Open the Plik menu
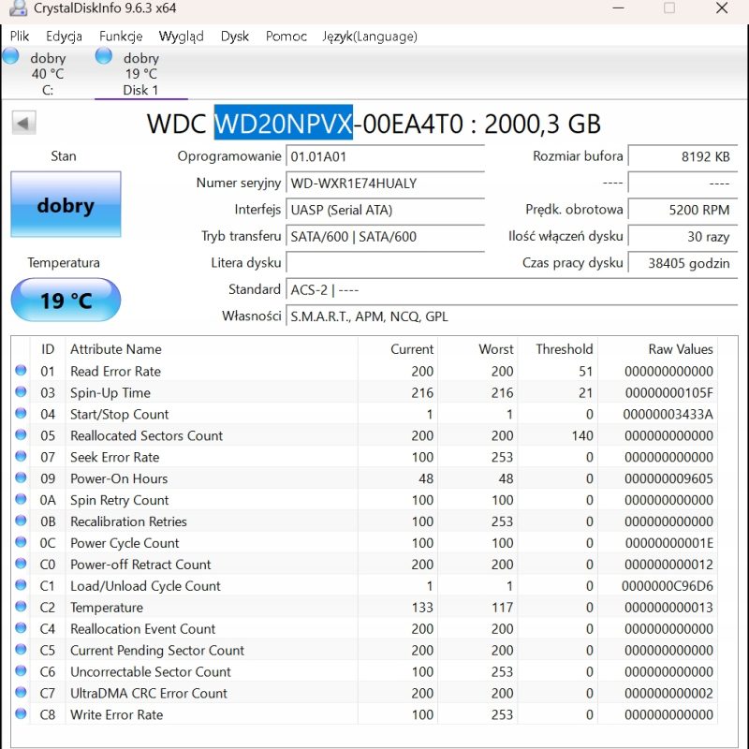This screenshot has height=749, width=749. click(x=20, y=37)
